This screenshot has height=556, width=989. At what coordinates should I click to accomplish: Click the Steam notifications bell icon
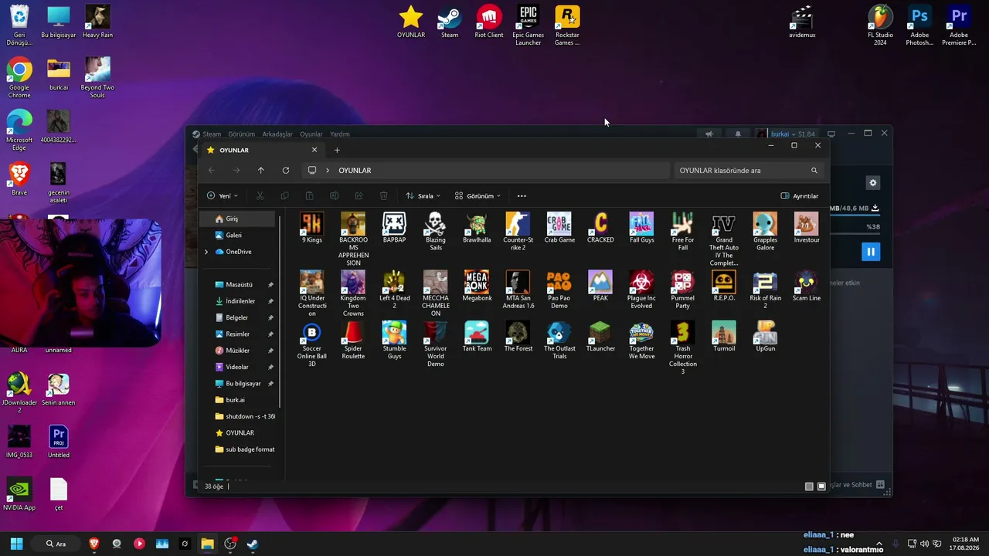point(738,134)
